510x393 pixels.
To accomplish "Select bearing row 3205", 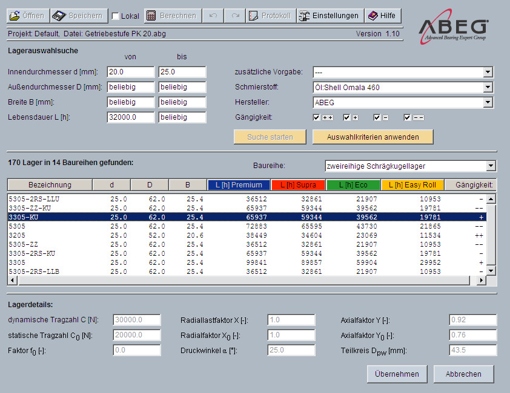I will click(x=247, y=235).
